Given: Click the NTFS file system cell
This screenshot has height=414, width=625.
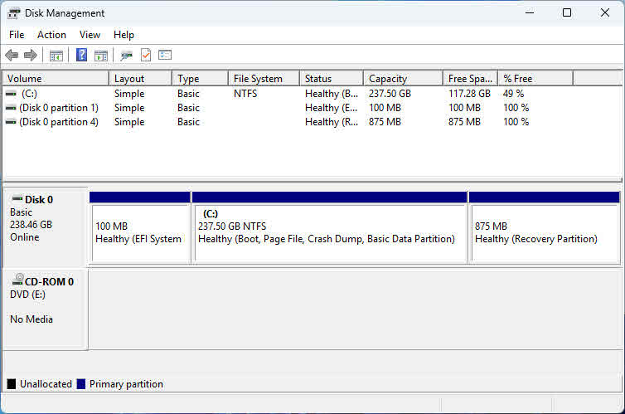Looking at the screenshot, I should coord(245,94).
